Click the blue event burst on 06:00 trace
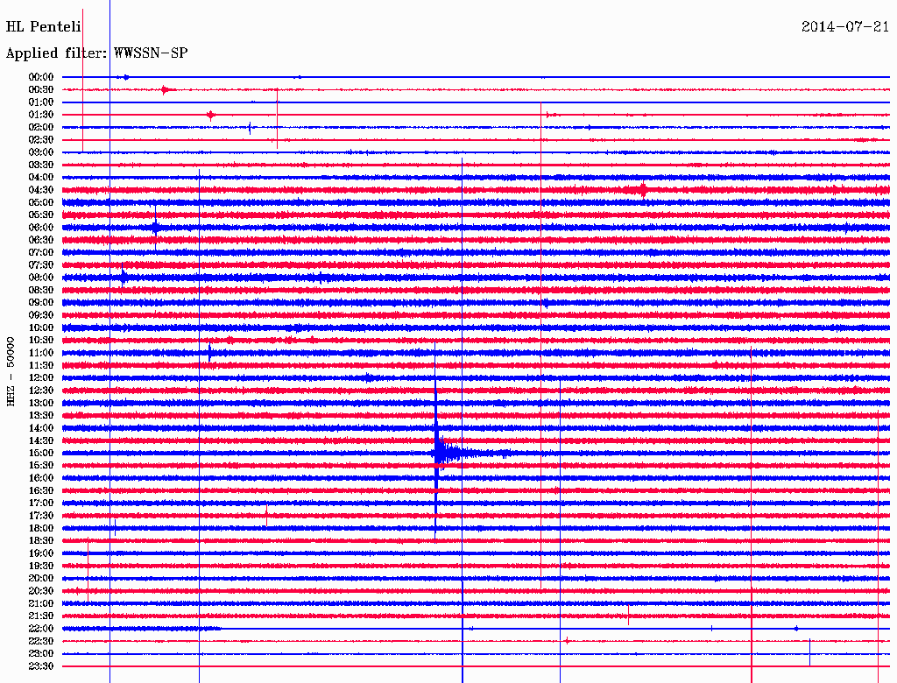 click(156, 227)
